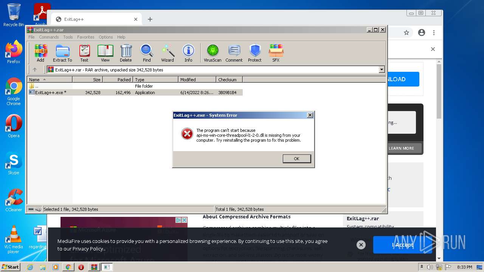Open Google Chrome desktop shortcut
This screenshot has height=272, width=484.
tap(14, 92)
